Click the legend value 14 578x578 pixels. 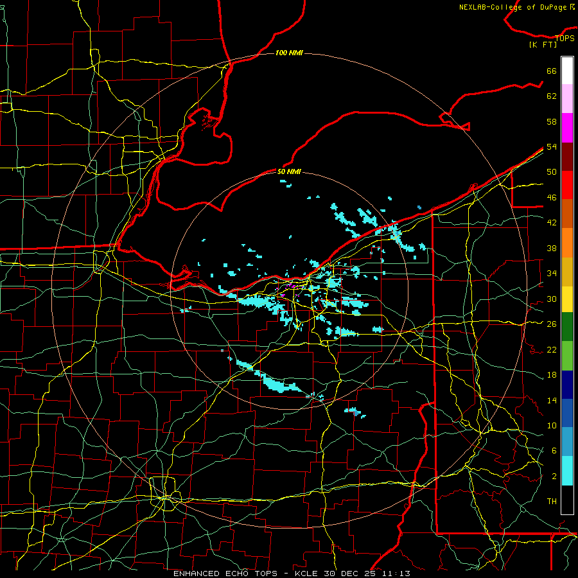click(552, 400)
